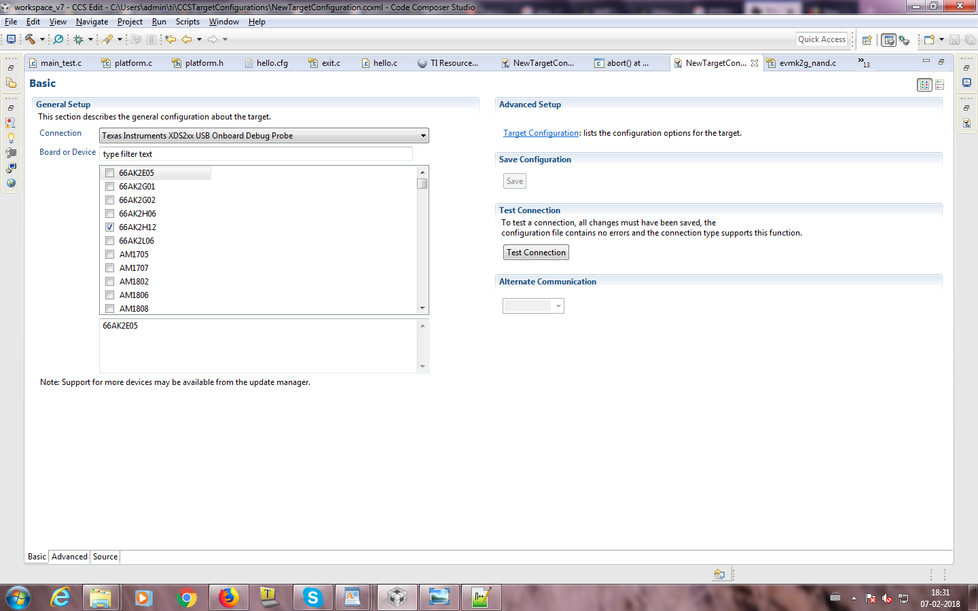Show the hidden editor tabs list
The width and height of the screenshot is (978, 611).
pyautogui.click(x=864, y=62)
